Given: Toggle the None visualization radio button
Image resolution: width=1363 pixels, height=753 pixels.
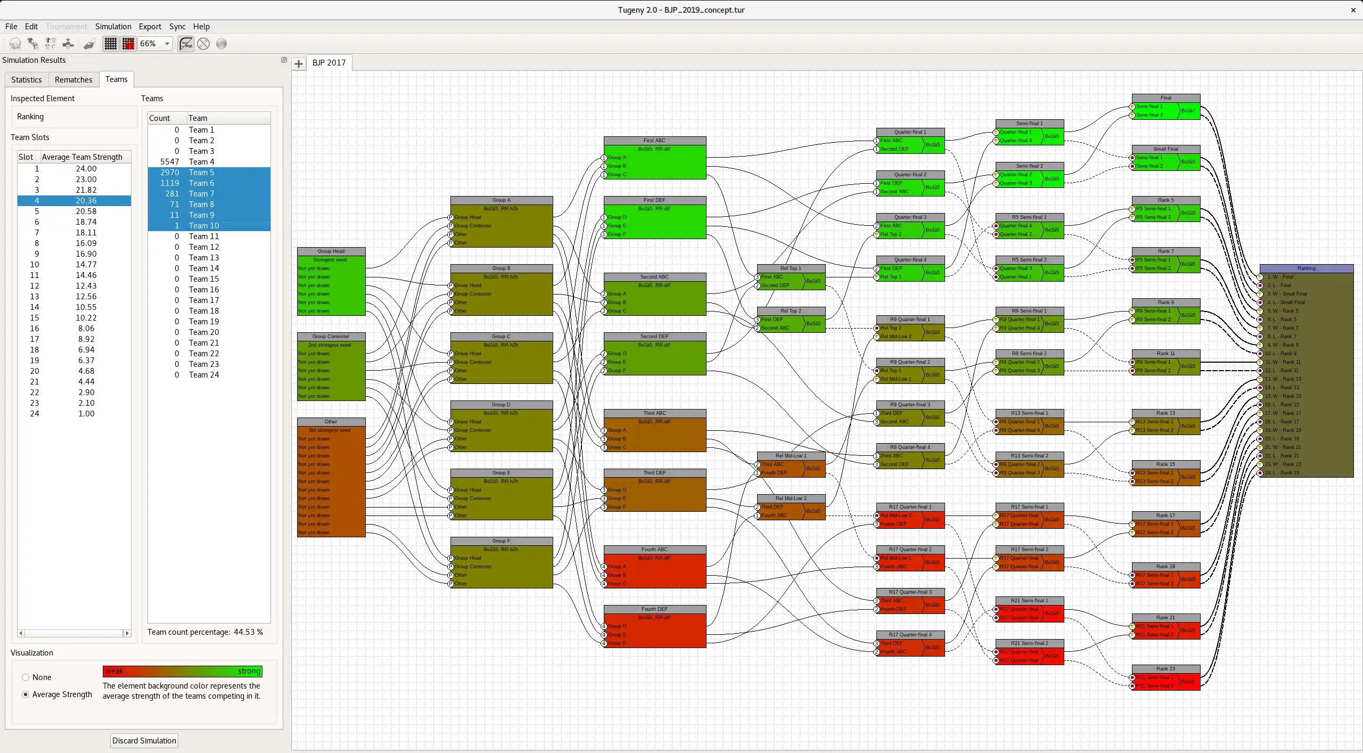Looking at the screenshot, I should (25, 677).
